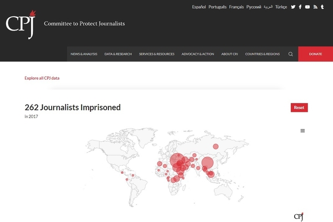Open CPJ's Twitter page icon
The width and height of the screenshot is (333, 222).
293,7
